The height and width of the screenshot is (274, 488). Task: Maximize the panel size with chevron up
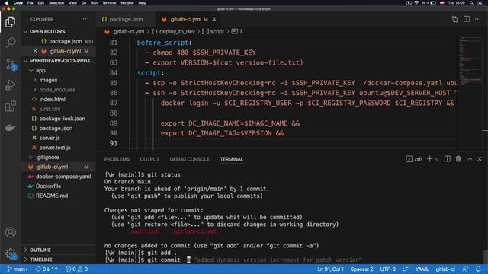tap(470, 159)
